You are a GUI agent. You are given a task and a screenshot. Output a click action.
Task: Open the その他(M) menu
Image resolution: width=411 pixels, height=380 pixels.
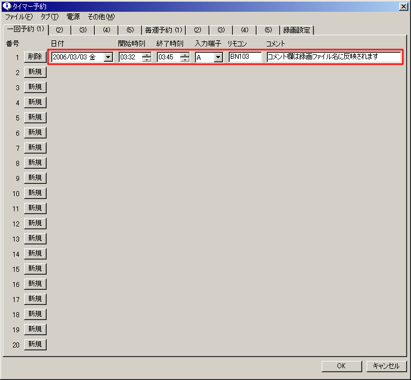[101, 17]
